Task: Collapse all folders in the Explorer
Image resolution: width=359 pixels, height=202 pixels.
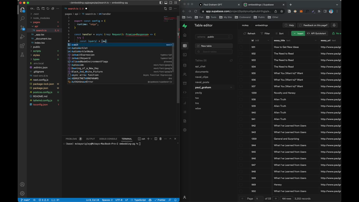Action: pyautogui.click(x=53, y=9)
